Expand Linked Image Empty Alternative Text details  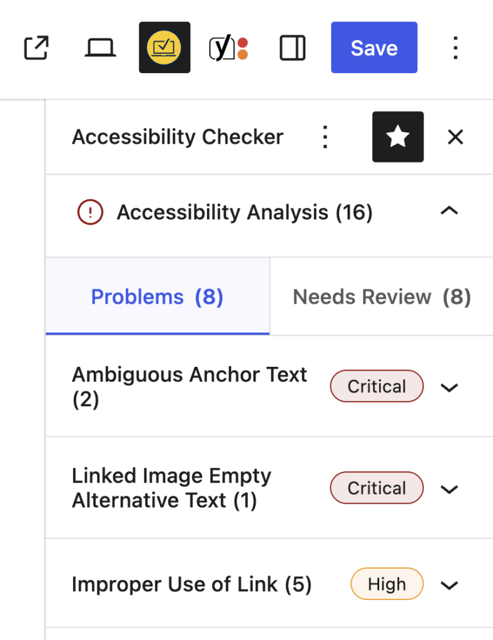tap(449, 489)
